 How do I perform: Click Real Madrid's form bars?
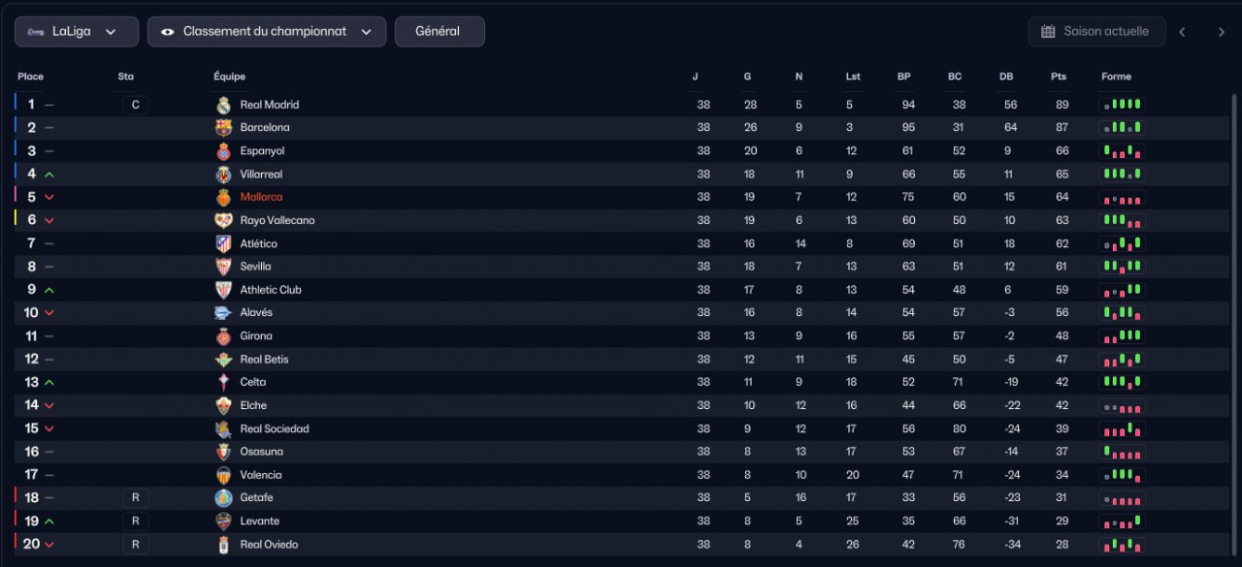1123,105
